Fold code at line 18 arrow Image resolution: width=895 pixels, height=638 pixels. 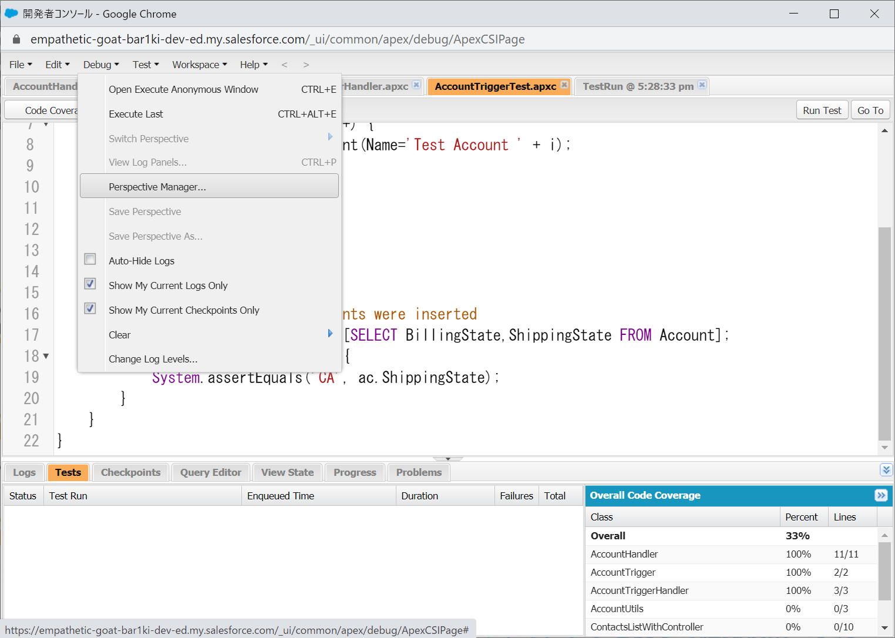point(46,356)
